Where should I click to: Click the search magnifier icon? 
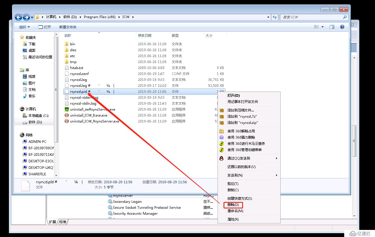345,17
